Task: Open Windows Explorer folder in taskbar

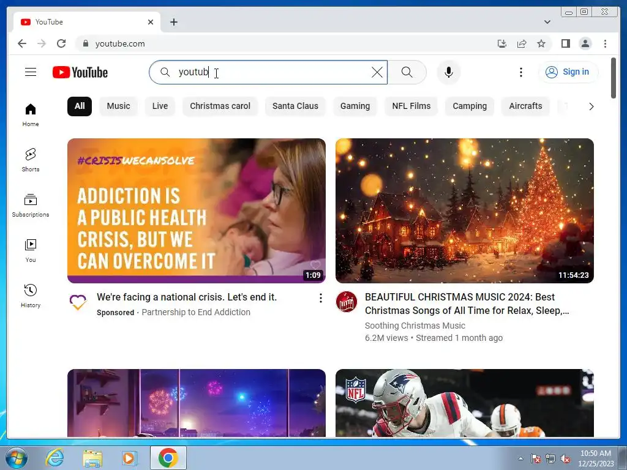Action: [92, 458]
